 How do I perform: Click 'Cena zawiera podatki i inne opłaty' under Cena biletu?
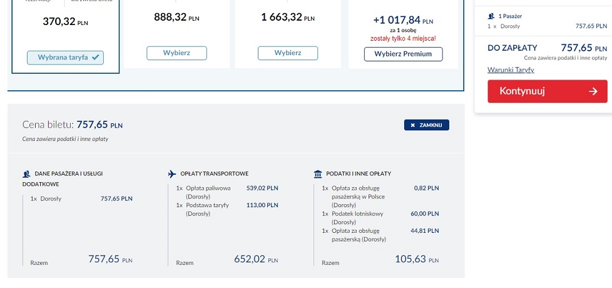click(65, 139)
